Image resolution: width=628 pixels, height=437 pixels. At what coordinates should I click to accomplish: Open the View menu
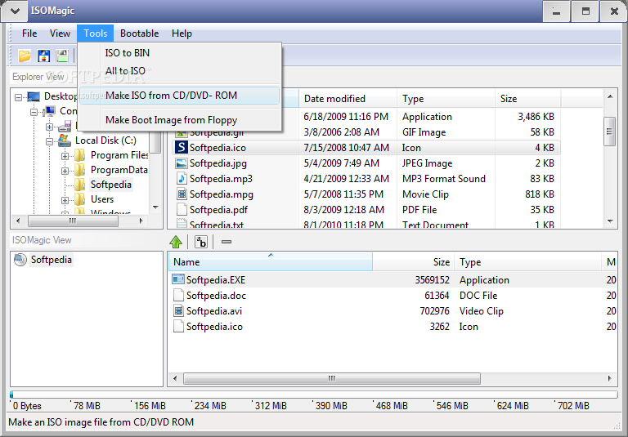[60, 33]
